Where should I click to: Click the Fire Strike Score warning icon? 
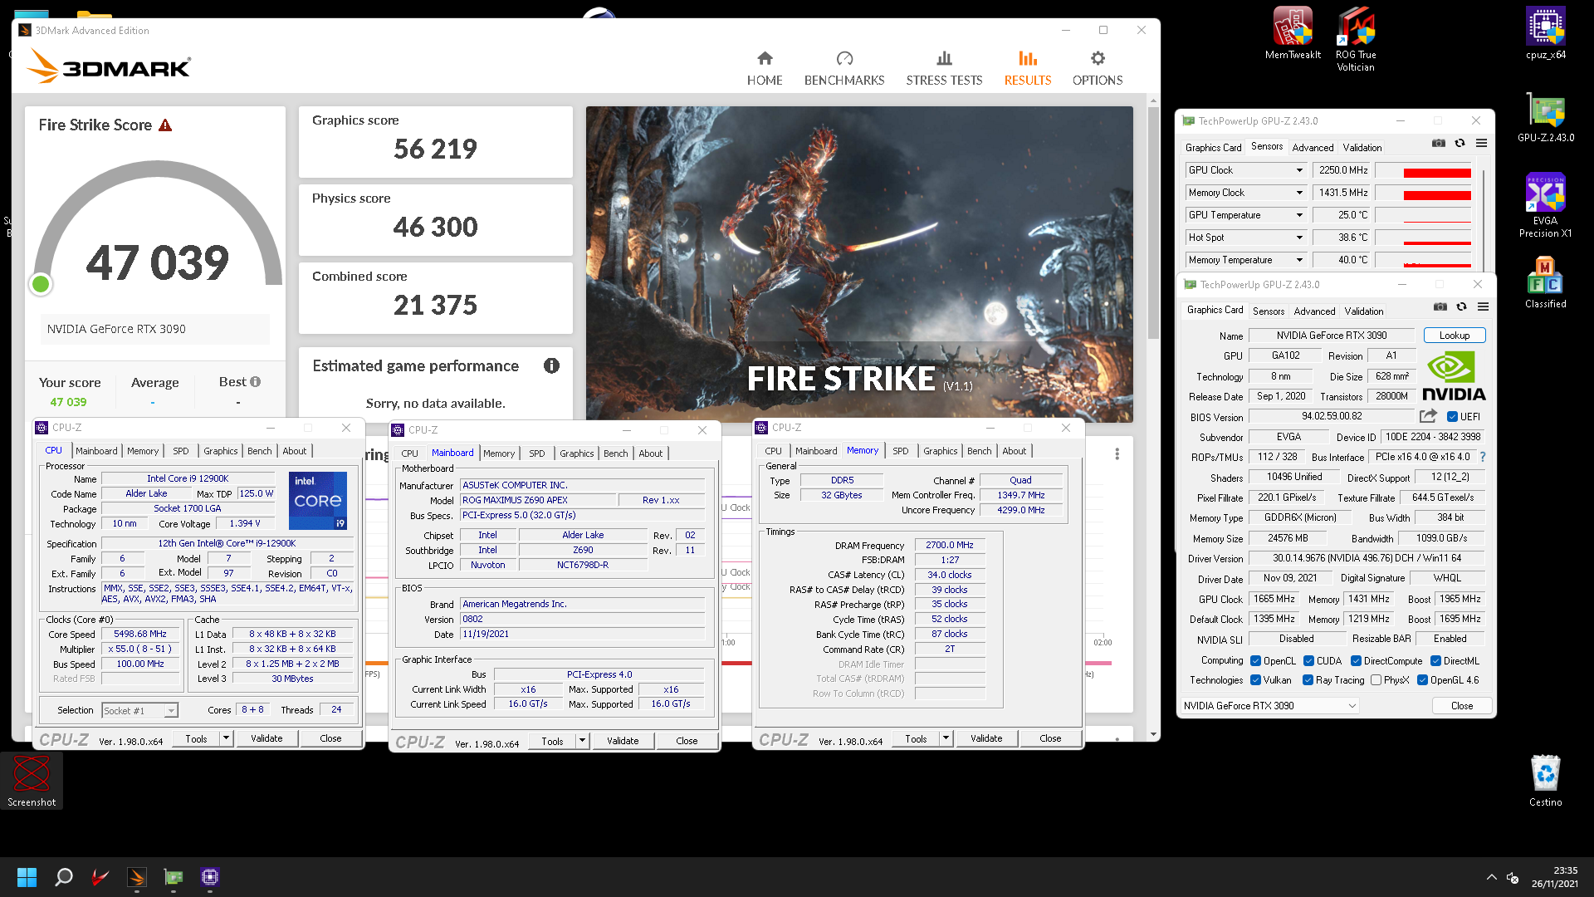[x=165, y=125]
